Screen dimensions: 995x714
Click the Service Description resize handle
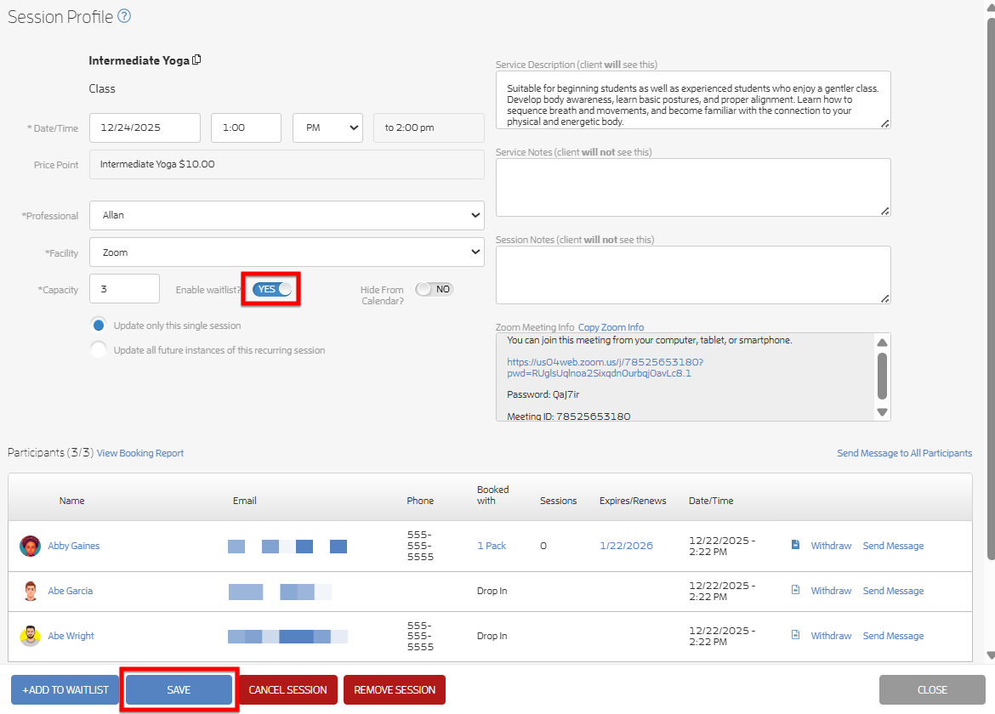(885, 123)
